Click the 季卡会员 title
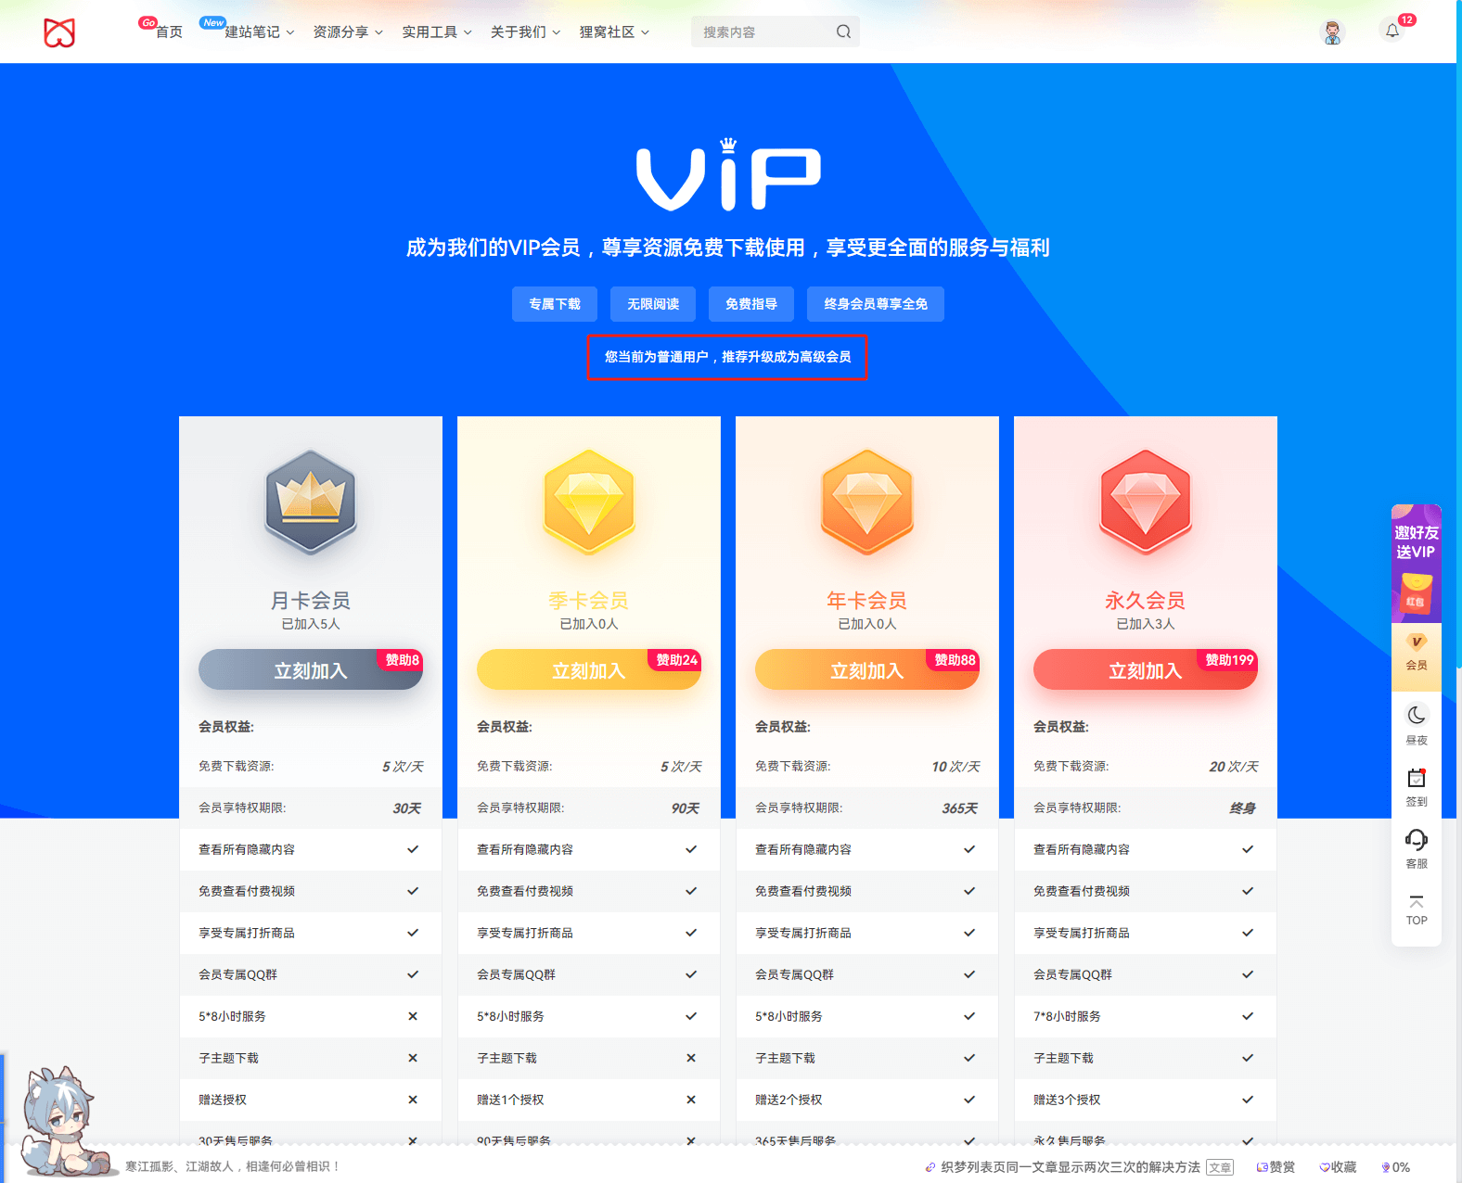 589,601
